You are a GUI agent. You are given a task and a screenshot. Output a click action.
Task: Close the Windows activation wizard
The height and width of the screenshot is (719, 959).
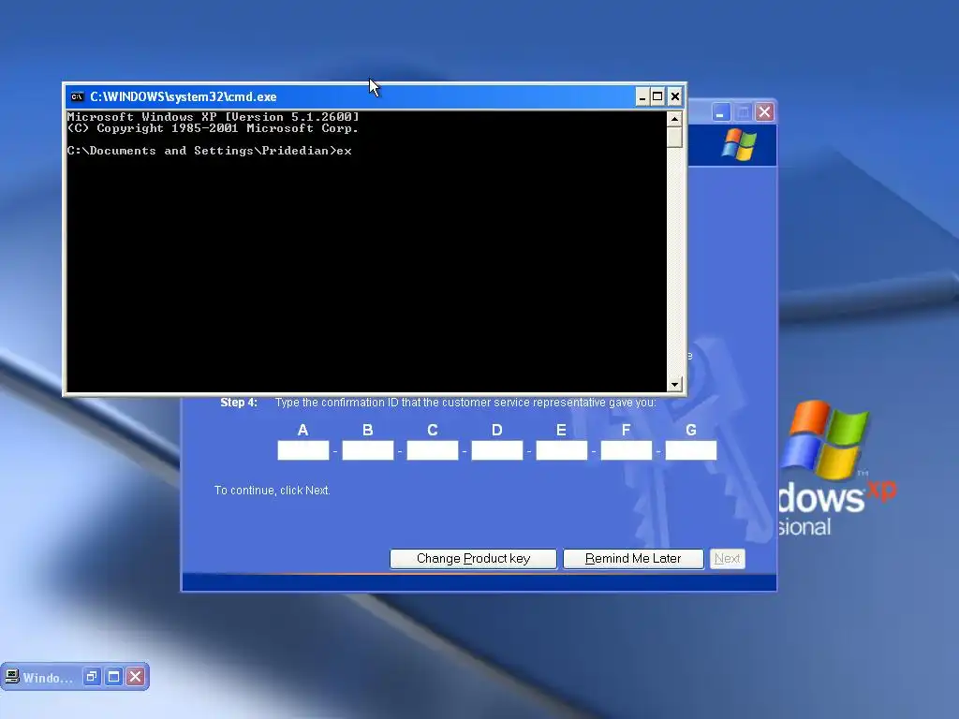click(x=764, y=112)
